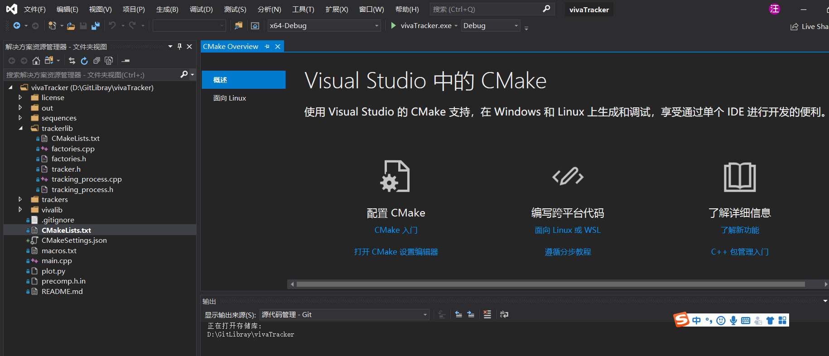
Task: Click the undo icon in main toolbar
Action: (x=112, y=26)
